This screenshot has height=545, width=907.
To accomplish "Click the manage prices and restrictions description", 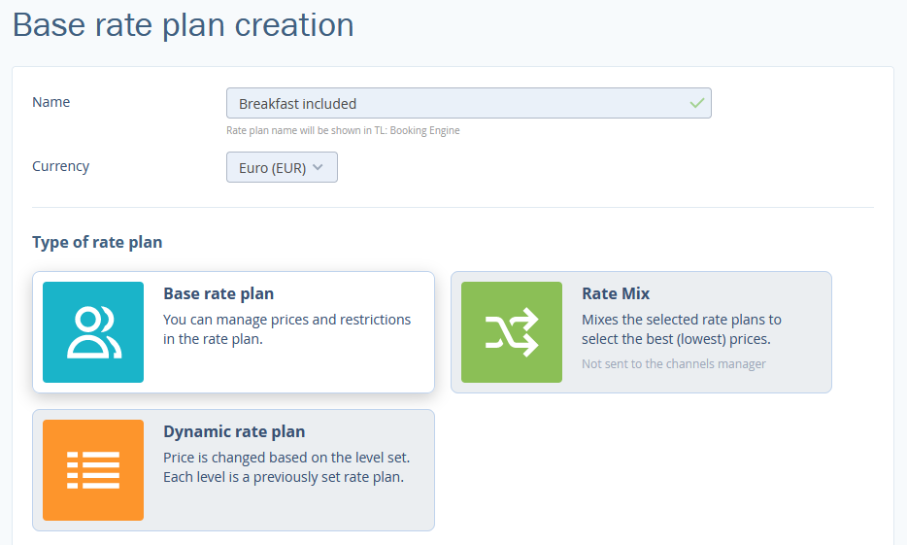I will coord(286,329).
